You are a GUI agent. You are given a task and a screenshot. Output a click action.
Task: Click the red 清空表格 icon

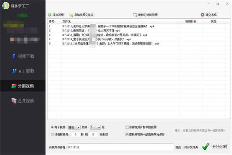[x=203, y=15]
